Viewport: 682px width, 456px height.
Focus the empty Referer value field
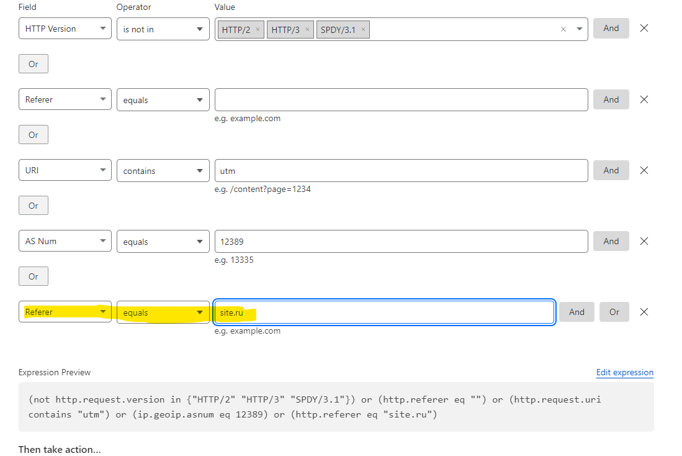(401, 99)
